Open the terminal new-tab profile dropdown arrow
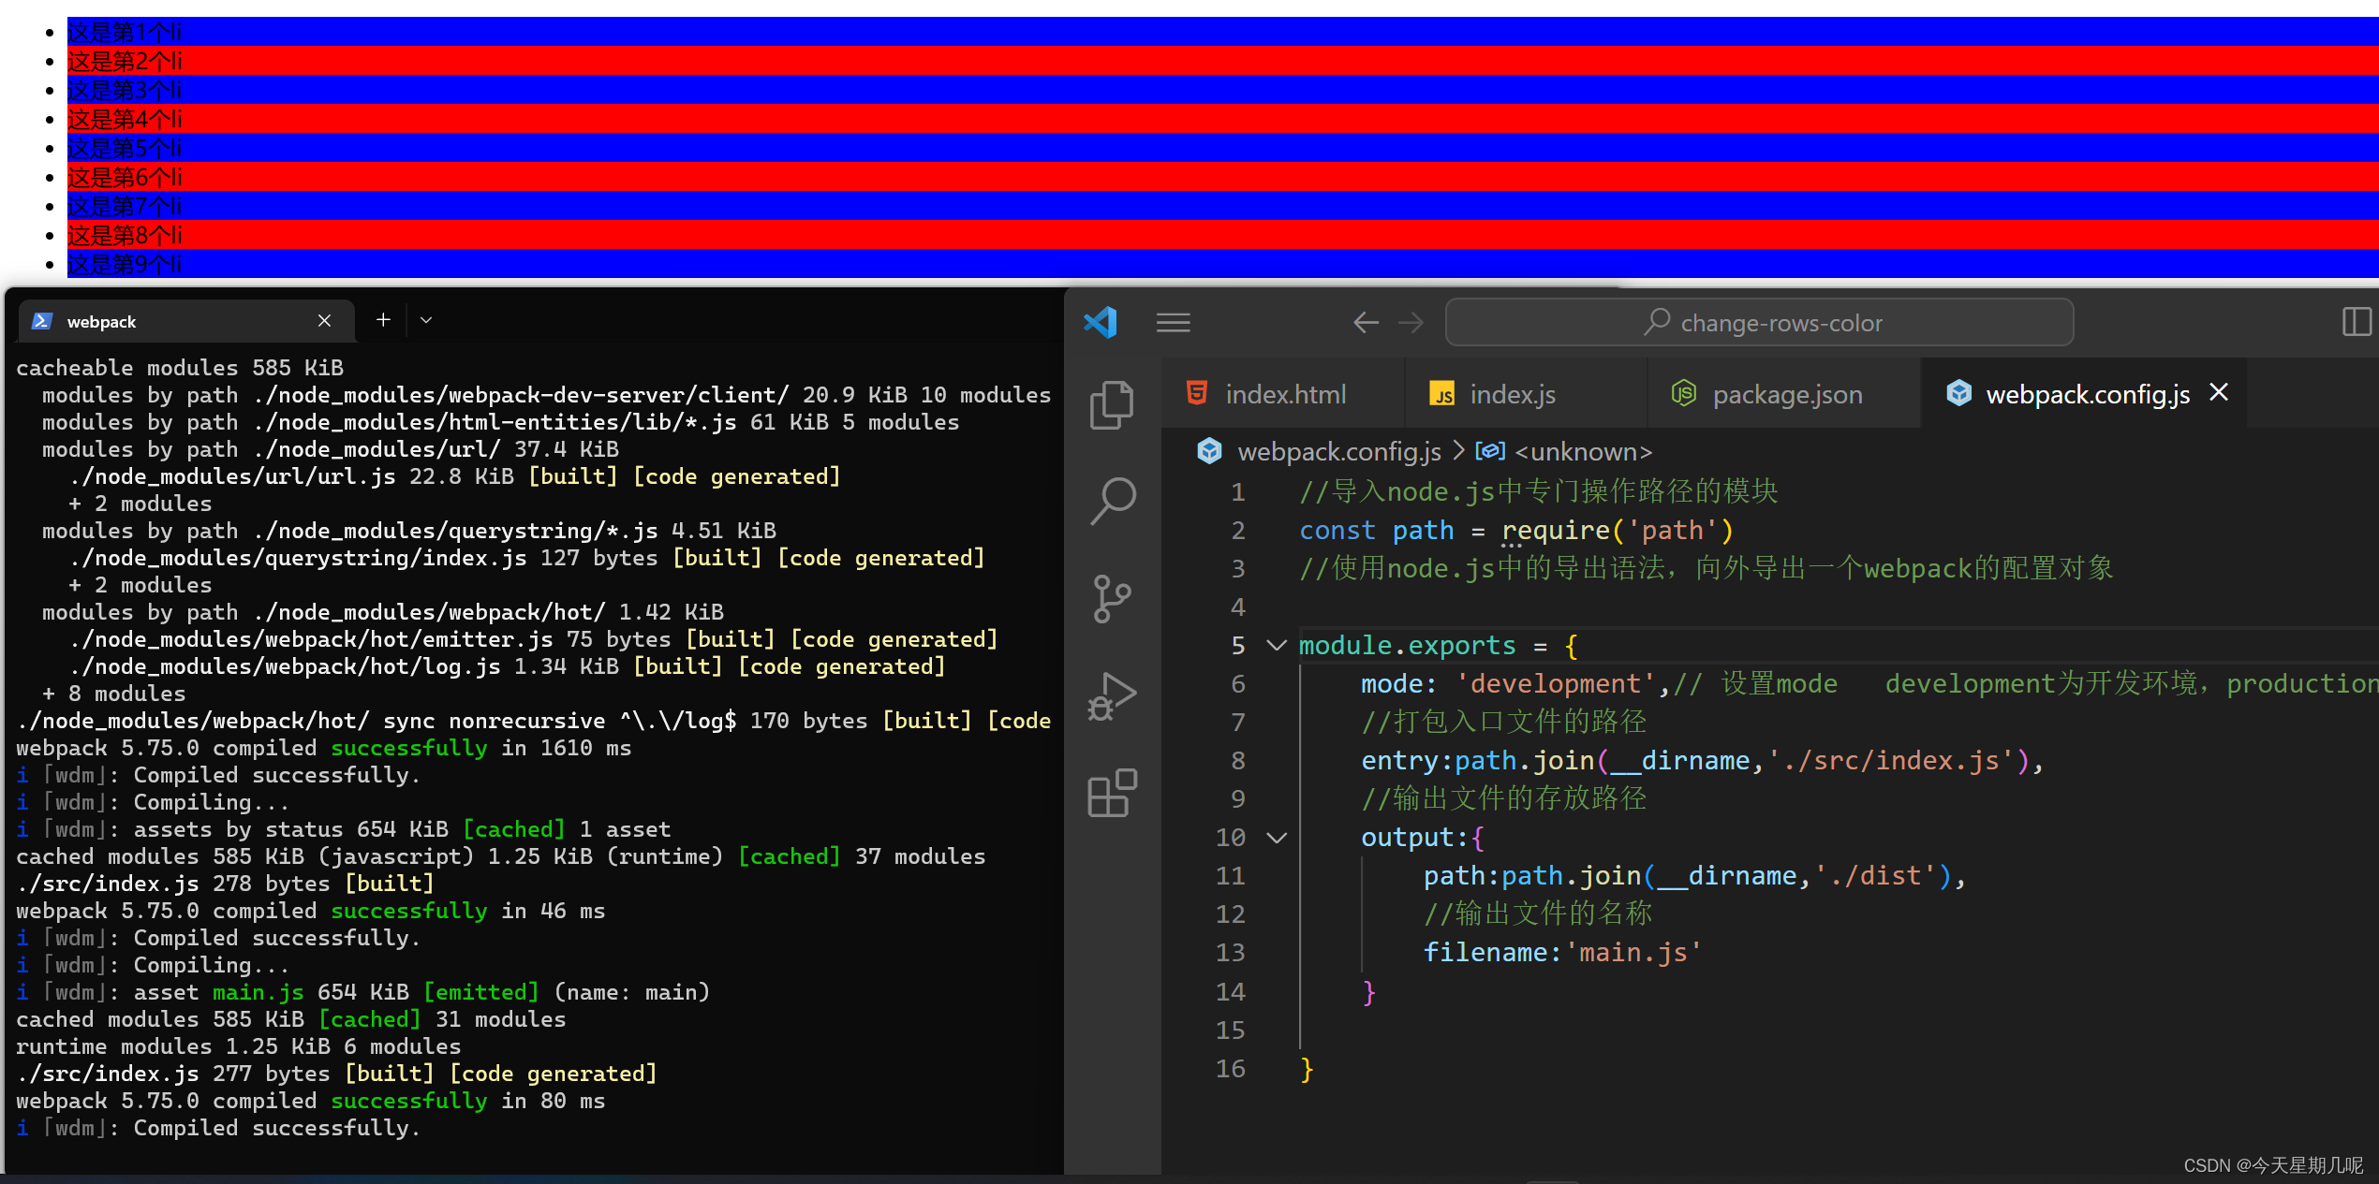The width and height of the screenshot is (2379, 1184). pyautogui.click(x=426, y=320)
